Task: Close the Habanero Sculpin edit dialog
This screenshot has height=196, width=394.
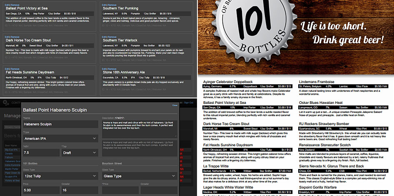Action: (175, 105)
